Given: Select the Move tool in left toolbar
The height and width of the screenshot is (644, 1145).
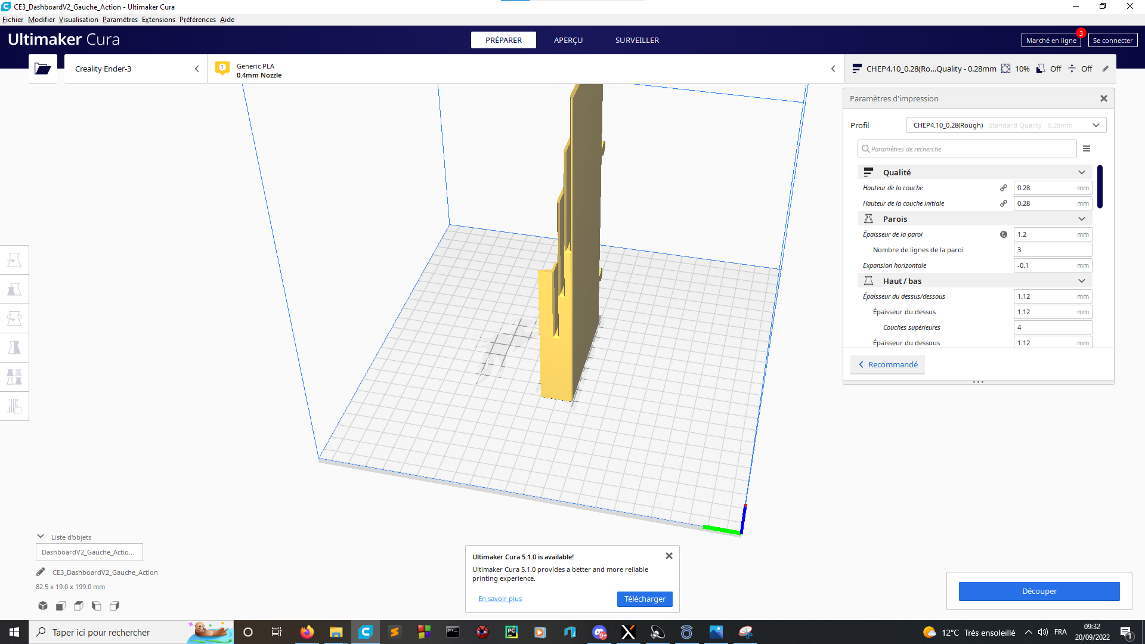Looking at the screenshot, I should (x=14, y=260).
